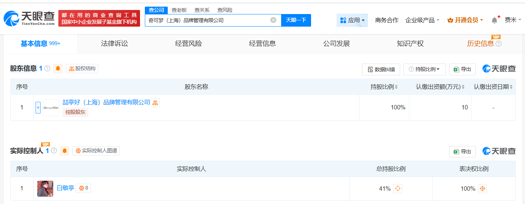Switch to the 知识产权 tab
525x204 pixels.
tap(410, 44)
